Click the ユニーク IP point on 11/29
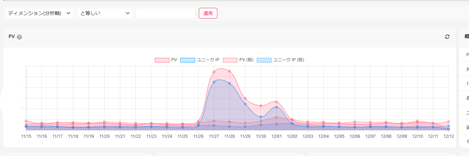Viewport: 469px width, 156px height. [245, 104]
